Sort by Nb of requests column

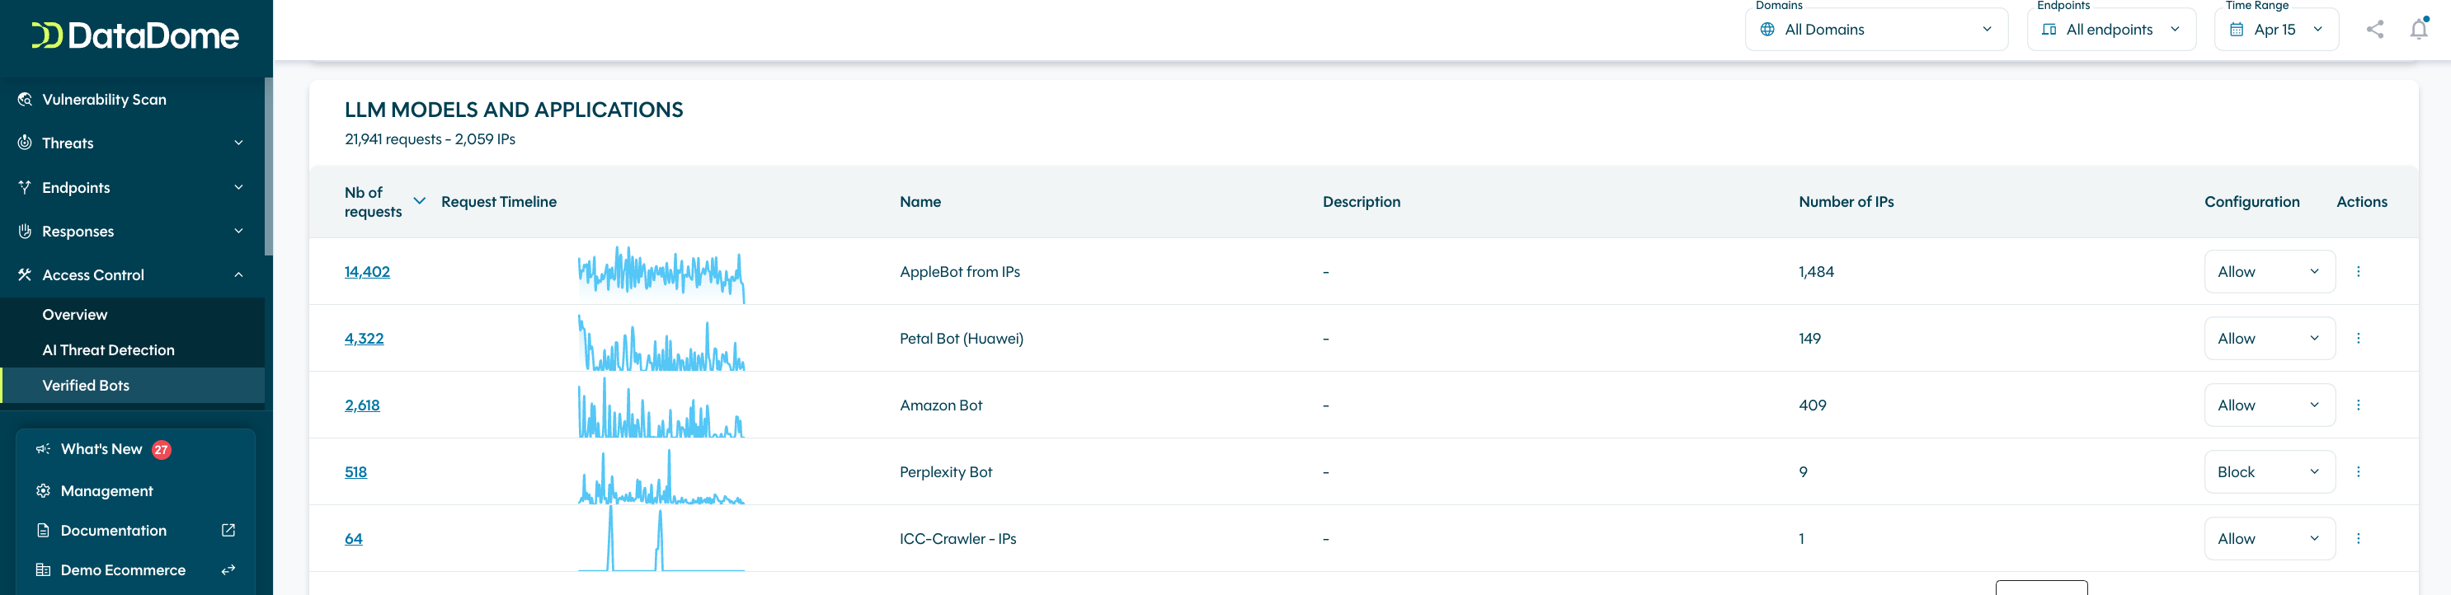pyautogui.click(x=384, y=202)
